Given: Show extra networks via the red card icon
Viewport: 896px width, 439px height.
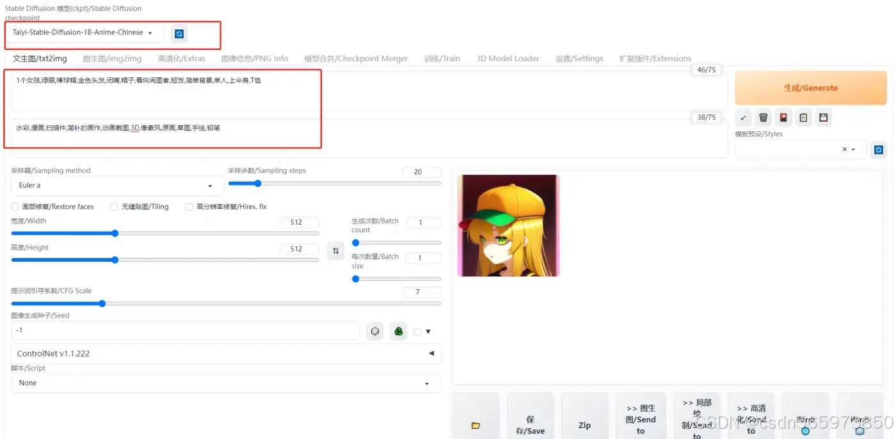Looking at the screenshot, I should click(x=783, y=117).
